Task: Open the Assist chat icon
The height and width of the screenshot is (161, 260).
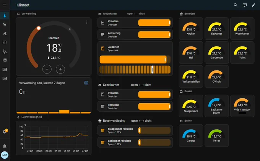Action: [245, 5]
